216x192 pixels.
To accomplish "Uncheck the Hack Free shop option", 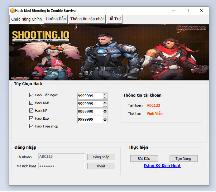I will [x=31, y=126].
